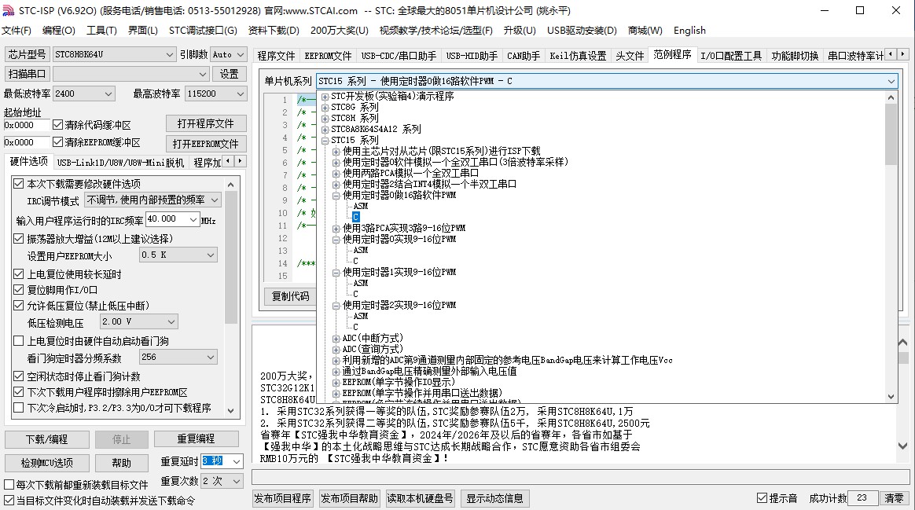The height and width of the screenshot is (510, 915).
Task: Open English menu item
Action: coord(689,31)
